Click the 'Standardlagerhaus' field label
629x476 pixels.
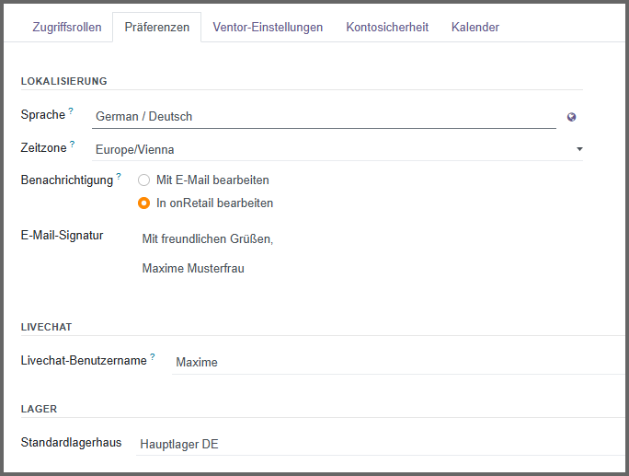coord(71,443)
